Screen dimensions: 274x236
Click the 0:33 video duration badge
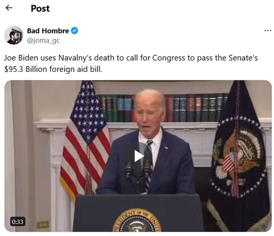18,222
